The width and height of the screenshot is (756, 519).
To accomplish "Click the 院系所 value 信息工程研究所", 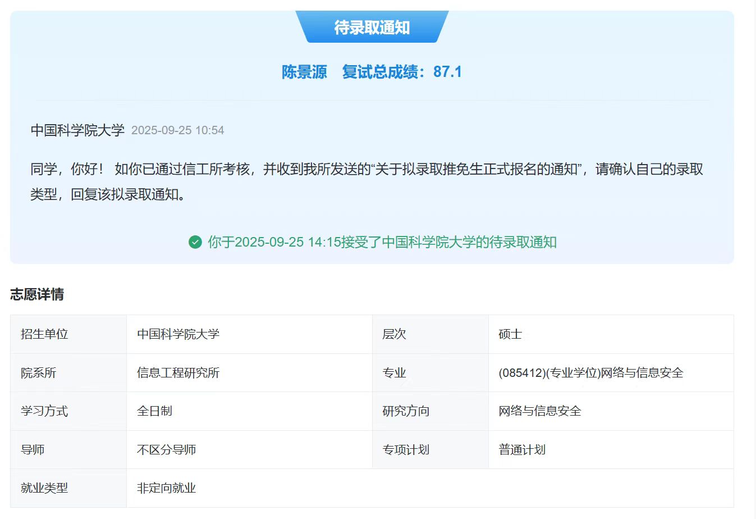I will click(x=178, y=373).
